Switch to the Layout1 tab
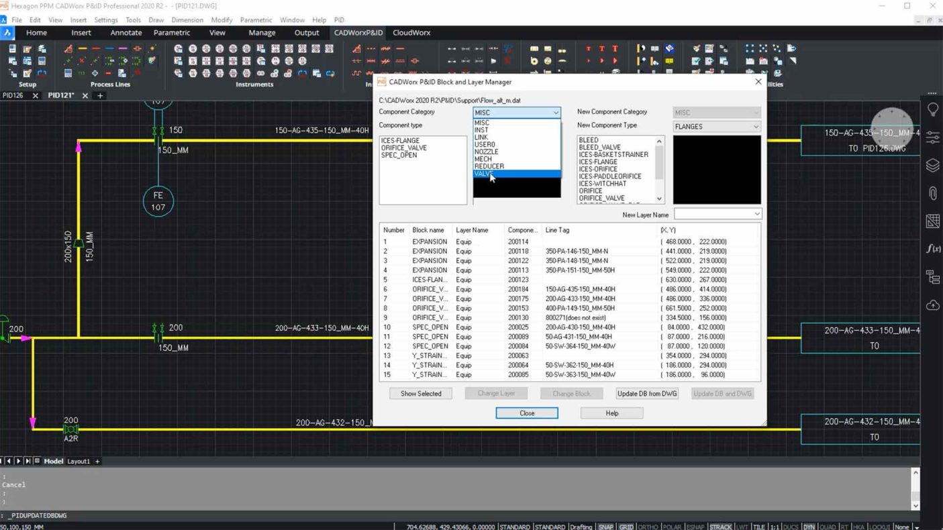The image size is (943, 530). coord(79,461)
